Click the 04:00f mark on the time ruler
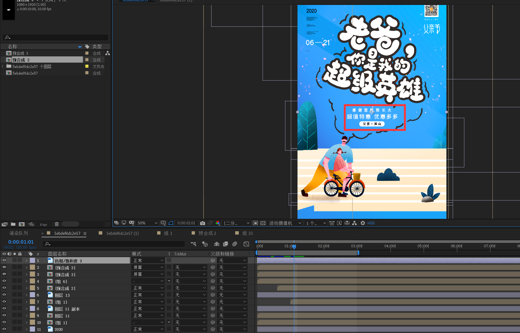 click(390, 246)
